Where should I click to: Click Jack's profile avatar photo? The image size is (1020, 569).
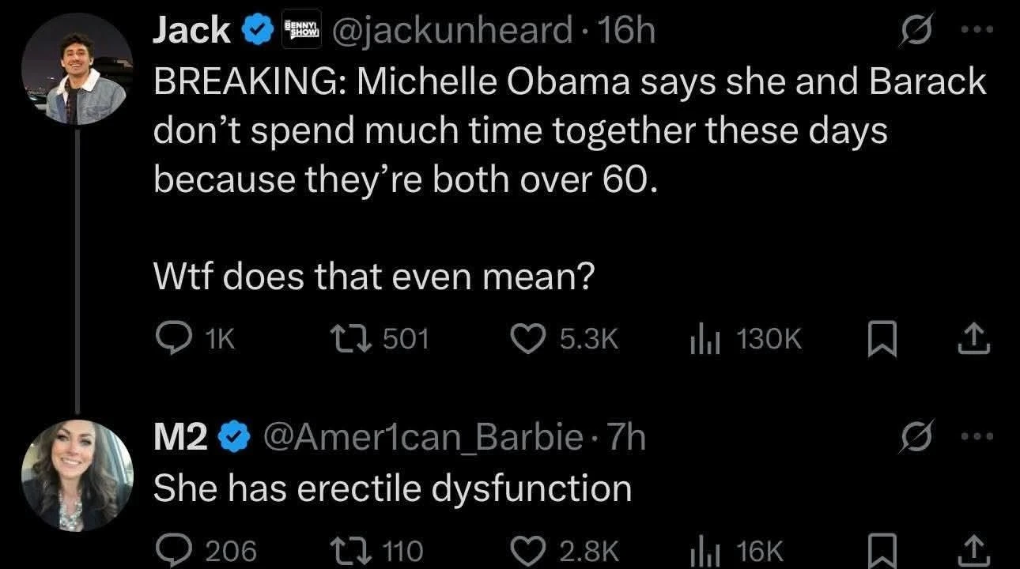pyautogui.click(x=77, y=69)
